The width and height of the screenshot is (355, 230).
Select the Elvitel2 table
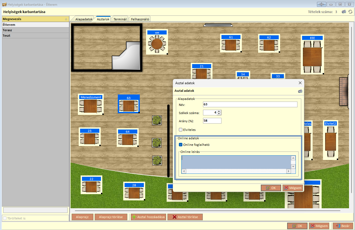pos(330,140)
